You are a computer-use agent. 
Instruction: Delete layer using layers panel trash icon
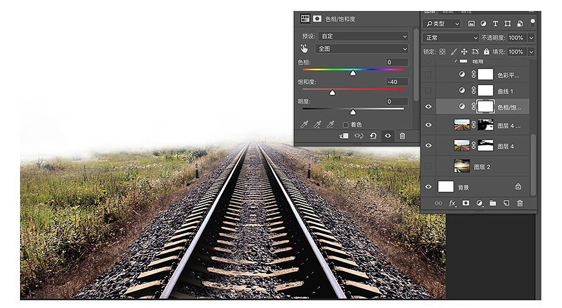point(519,203)
